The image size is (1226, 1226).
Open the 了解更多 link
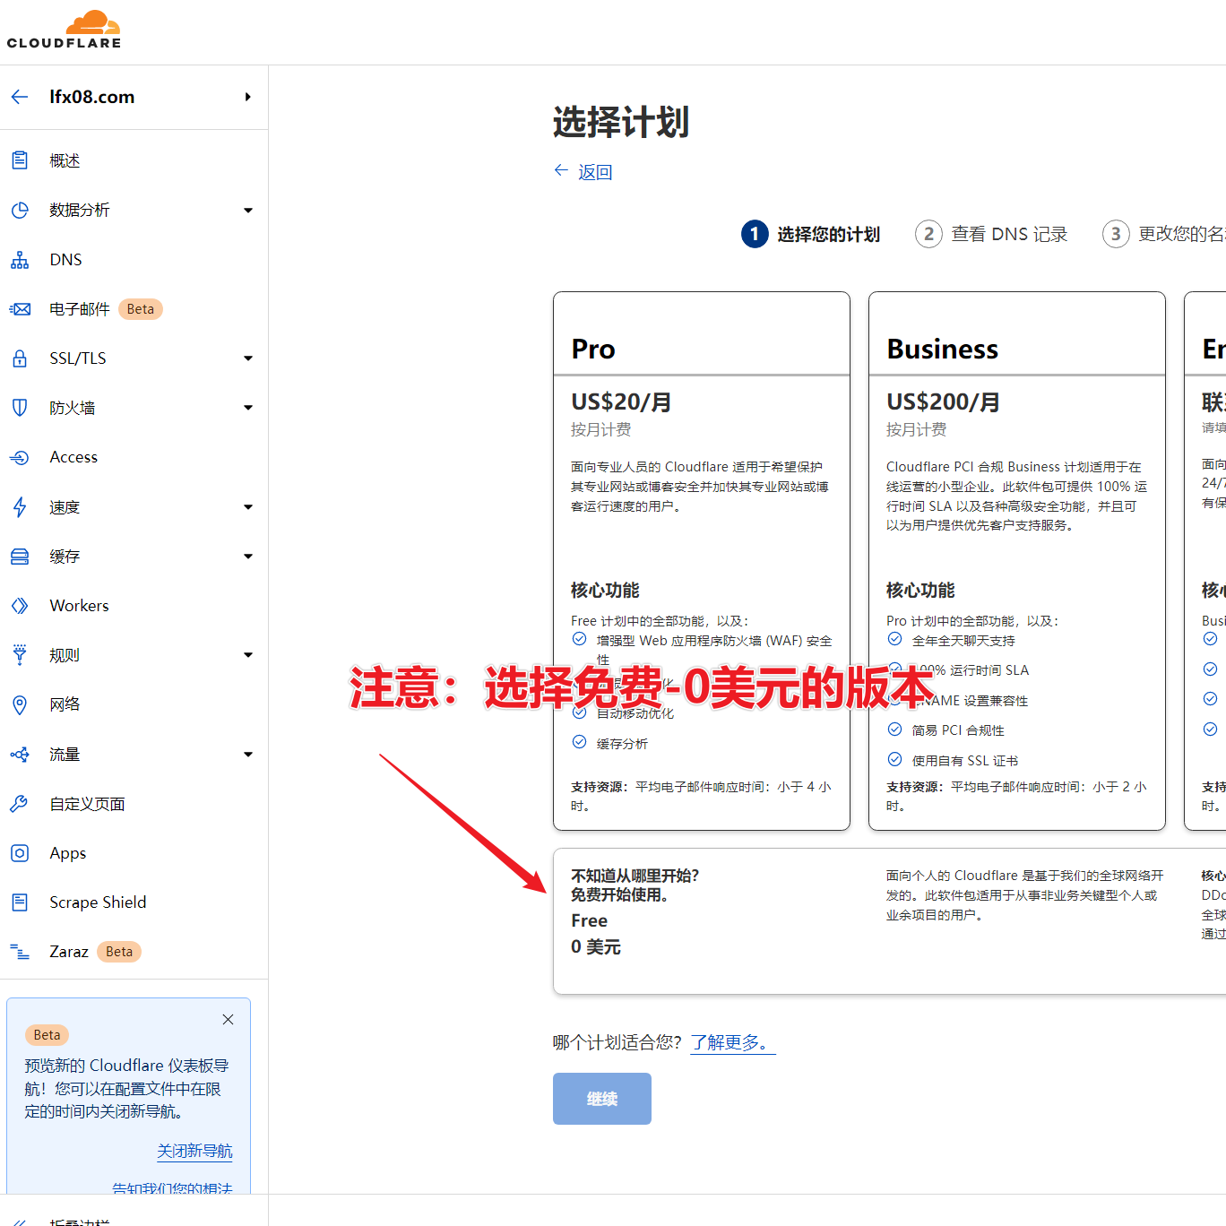pos(732,1042)
